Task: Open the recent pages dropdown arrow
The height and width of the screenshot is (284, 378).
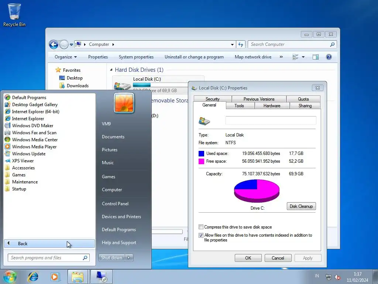Action: point(71,45)
